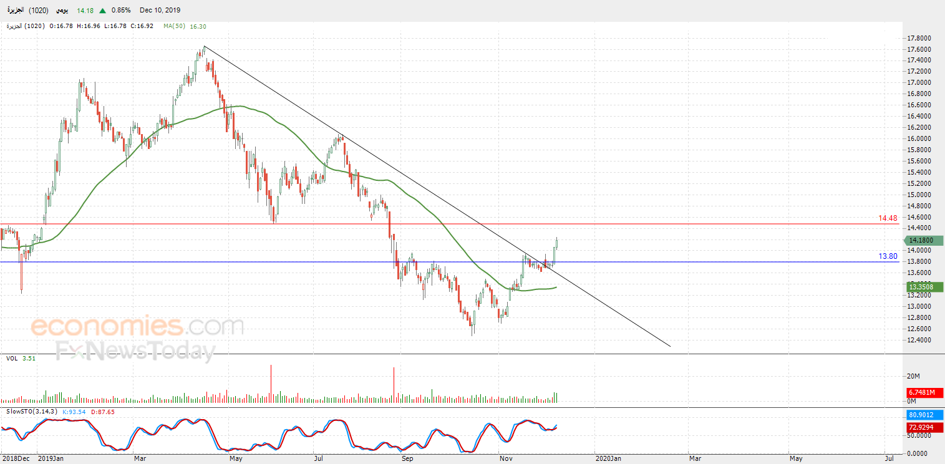Click the MA(50) indicator legend label
945x464 pixels.
pos(174,26)
